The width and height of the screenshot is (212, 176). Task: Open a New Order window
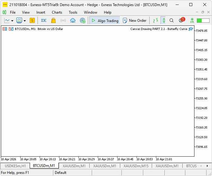pyautogui.click(x=134, y=21)
